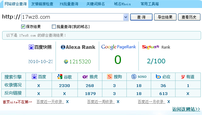Click Yahoo backlinks count 1879
The height and width of the screenshot is (115, 202).
[x=90, y=94]
